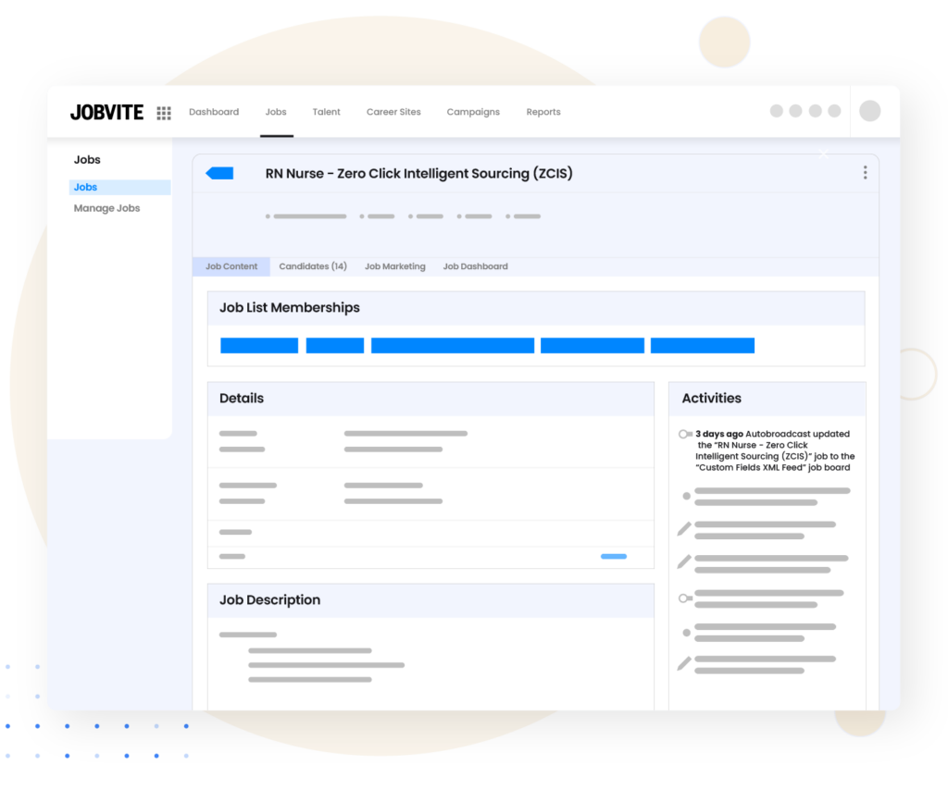Open the Talent menu
The width and height of the screenshot is (948, 789).
pos(326,112)
